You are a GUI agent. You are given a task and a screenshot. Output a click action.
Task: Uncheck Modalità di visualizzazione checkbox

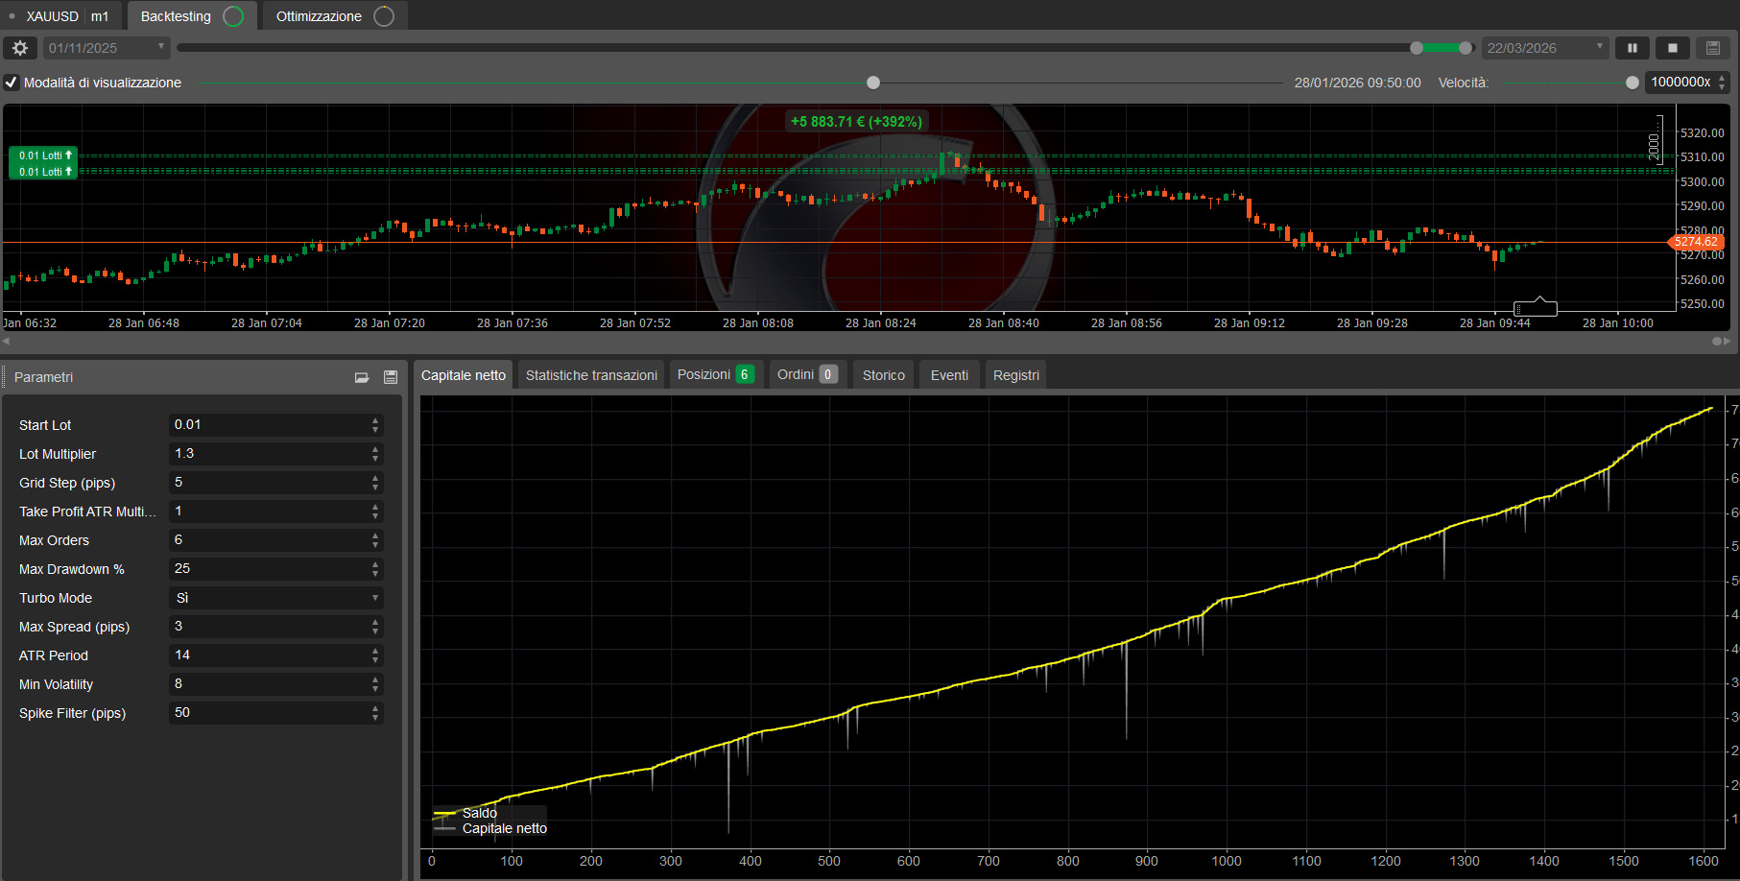click(12, 83)
